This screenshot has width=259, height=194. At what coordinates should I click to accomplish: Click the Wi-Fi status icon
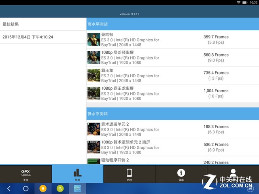239,2
